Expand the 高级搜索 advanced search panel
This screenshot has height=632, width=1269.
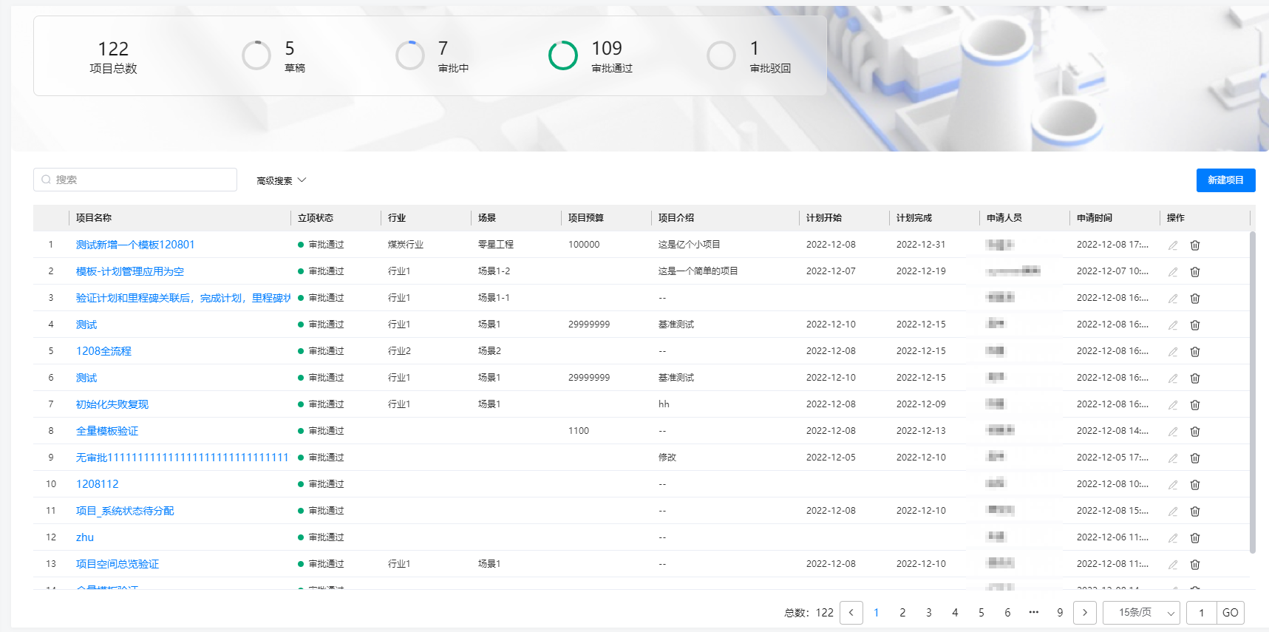[x=281, y=180]
